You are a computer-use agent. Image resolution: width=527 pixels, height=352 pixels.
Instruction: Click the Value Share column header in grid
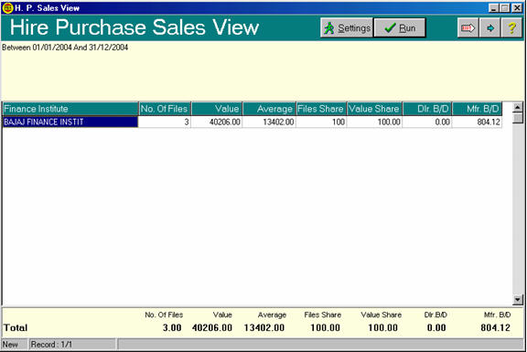click(x=374, y=109)
